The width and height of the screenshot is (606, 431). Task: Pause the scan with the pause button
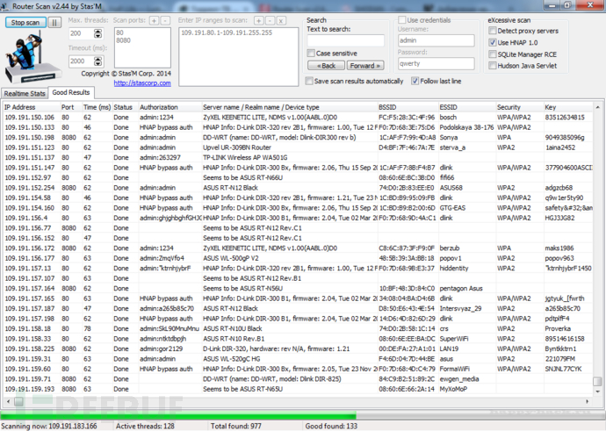[x=54, y=23]
